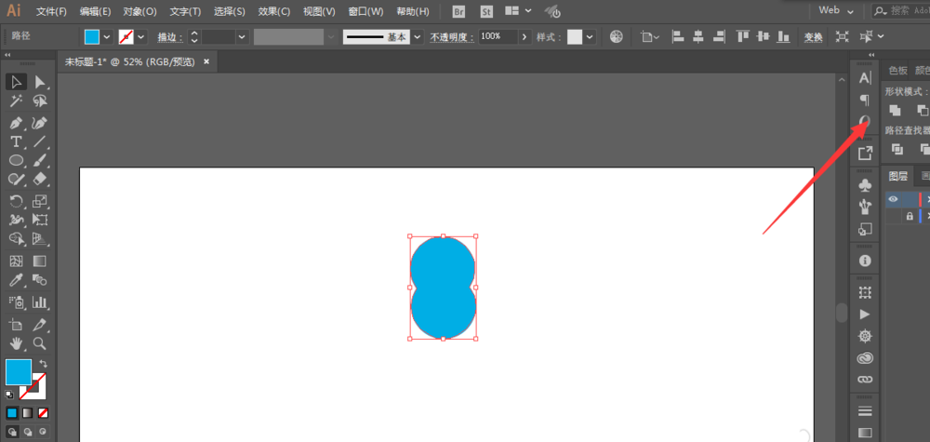
Task: Select the Ellipse tool
Action: tap(17, 160)
